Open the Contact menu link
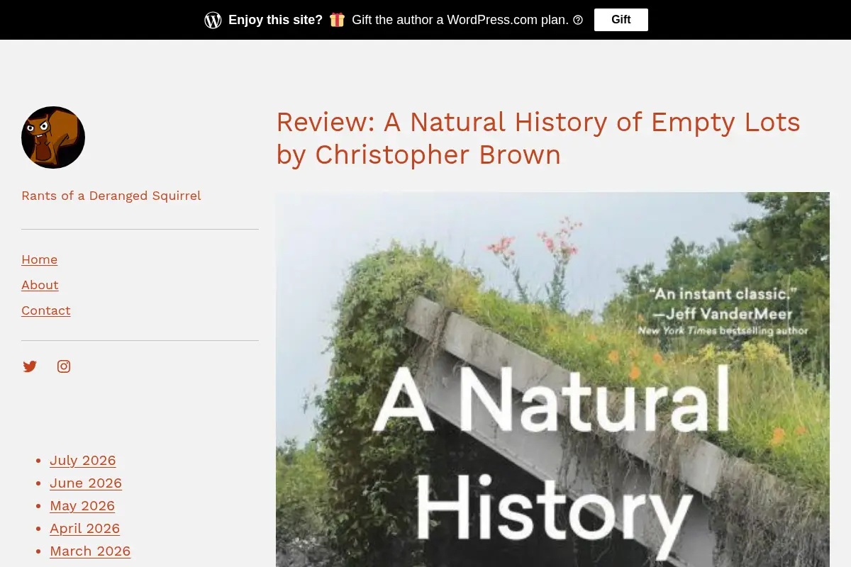 [46, 310]
